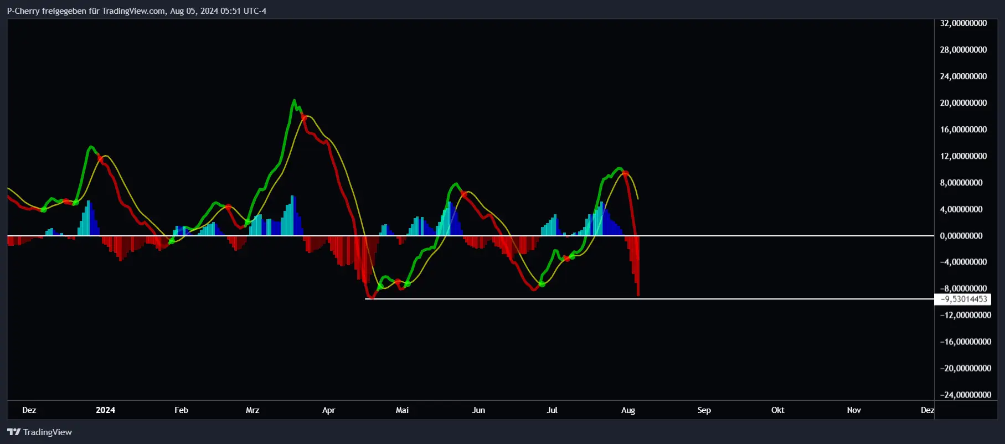Click the Mai time axis label
The width and height of the screenshot is (1005, 444).
tap(402, 410)
